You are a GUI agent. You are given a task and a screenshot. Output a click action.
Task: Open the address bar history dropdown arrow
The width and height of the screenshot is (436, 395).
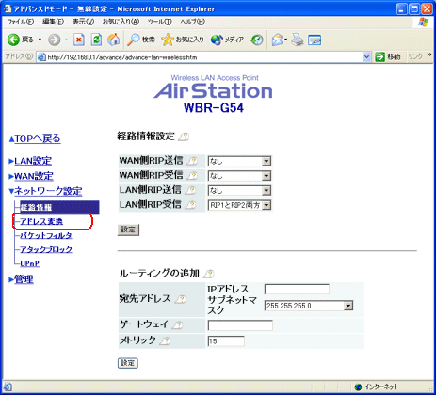(366, 57)
